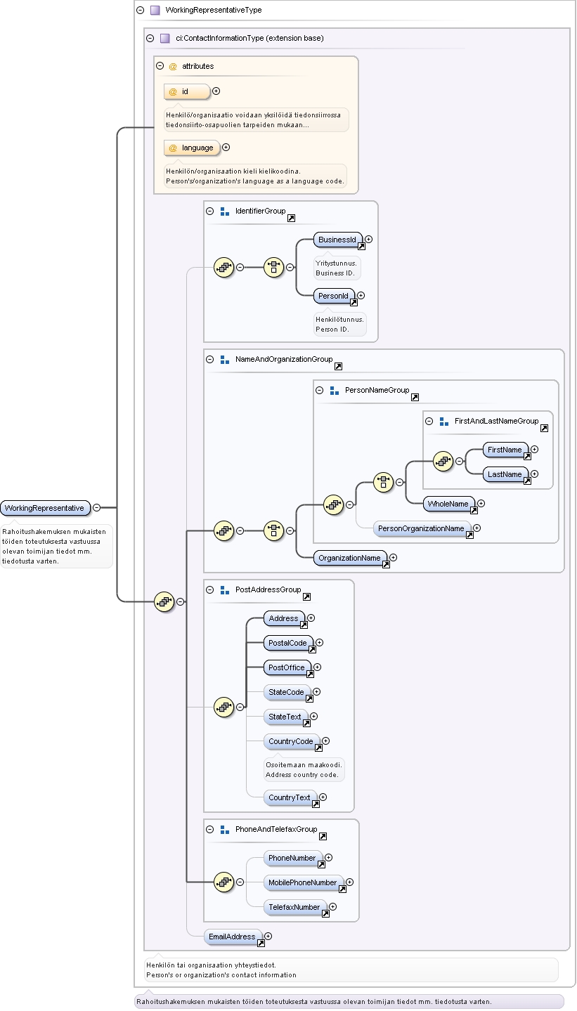Screen dimensions: 577x1011
Task: Expand the language attribute
Action: pyautogui.click(x=226, y=148)
